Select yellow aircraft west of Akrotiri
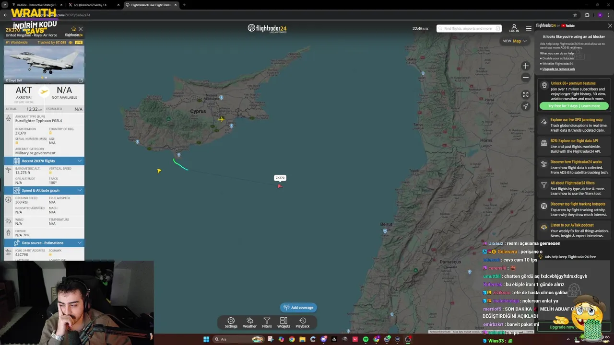This screenshot has width=614, height=345. point(159,171)
